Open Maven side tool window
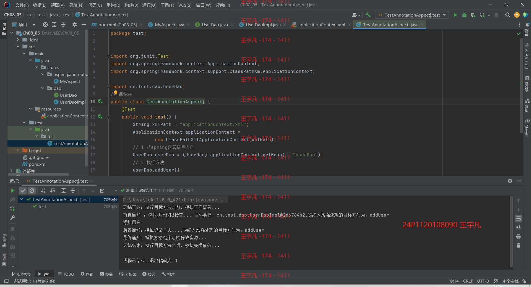The height and width of the screenshot is (287, 531). (527, 128)
